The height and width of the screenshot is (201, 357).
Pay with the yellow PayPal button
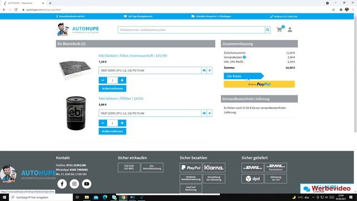259,84
